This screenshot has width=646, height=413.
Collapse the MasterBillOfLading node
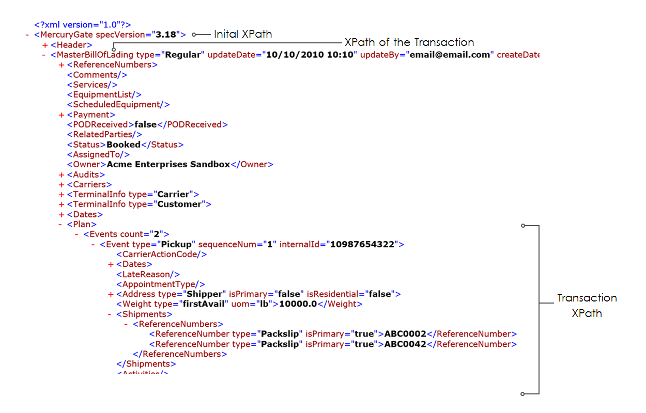(45, 55)
